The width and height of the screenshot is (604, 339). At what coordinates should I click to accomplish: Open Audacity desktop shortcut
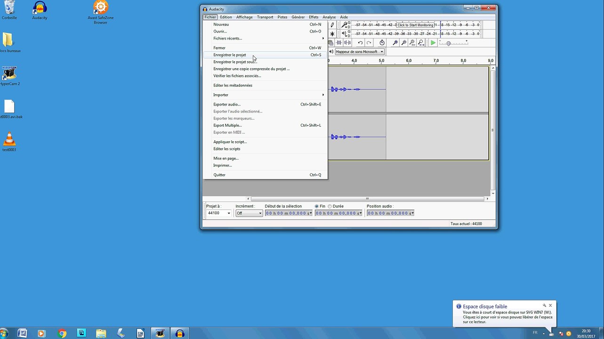pyautogui.click(x=40, y=10)
